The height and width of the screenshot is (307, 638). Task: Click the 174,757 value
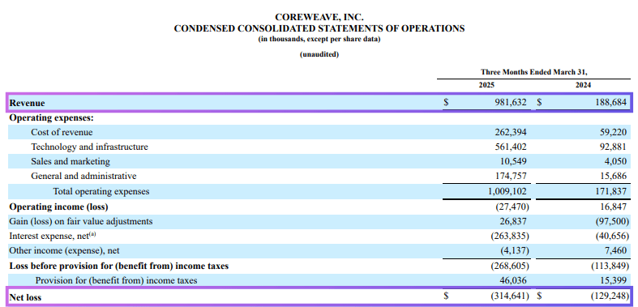pyautogui.click(x=510, y=176)
